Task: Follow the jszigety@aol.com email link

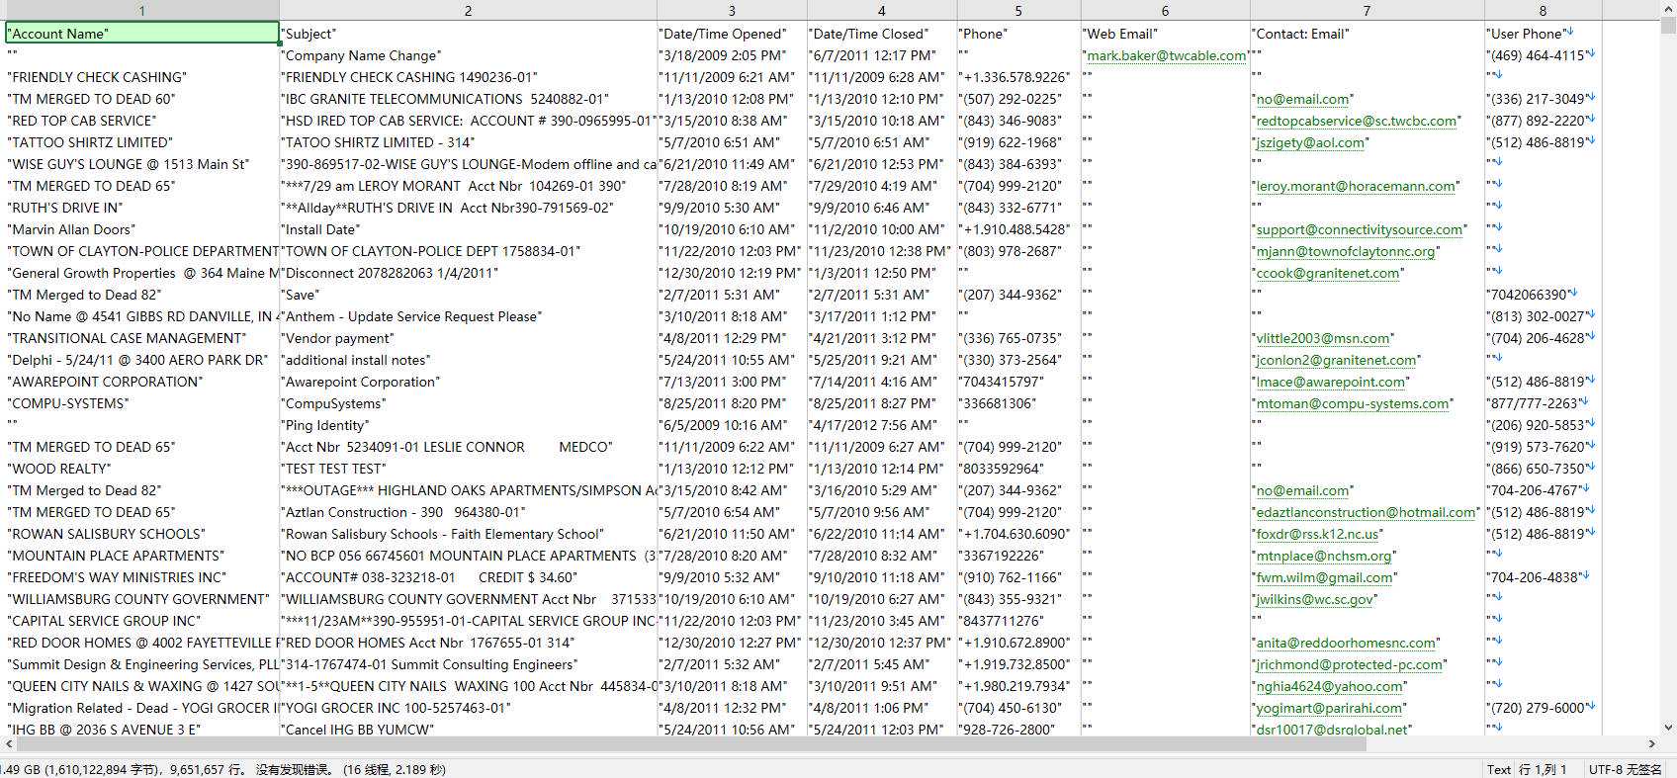Action: (1310, 142)
